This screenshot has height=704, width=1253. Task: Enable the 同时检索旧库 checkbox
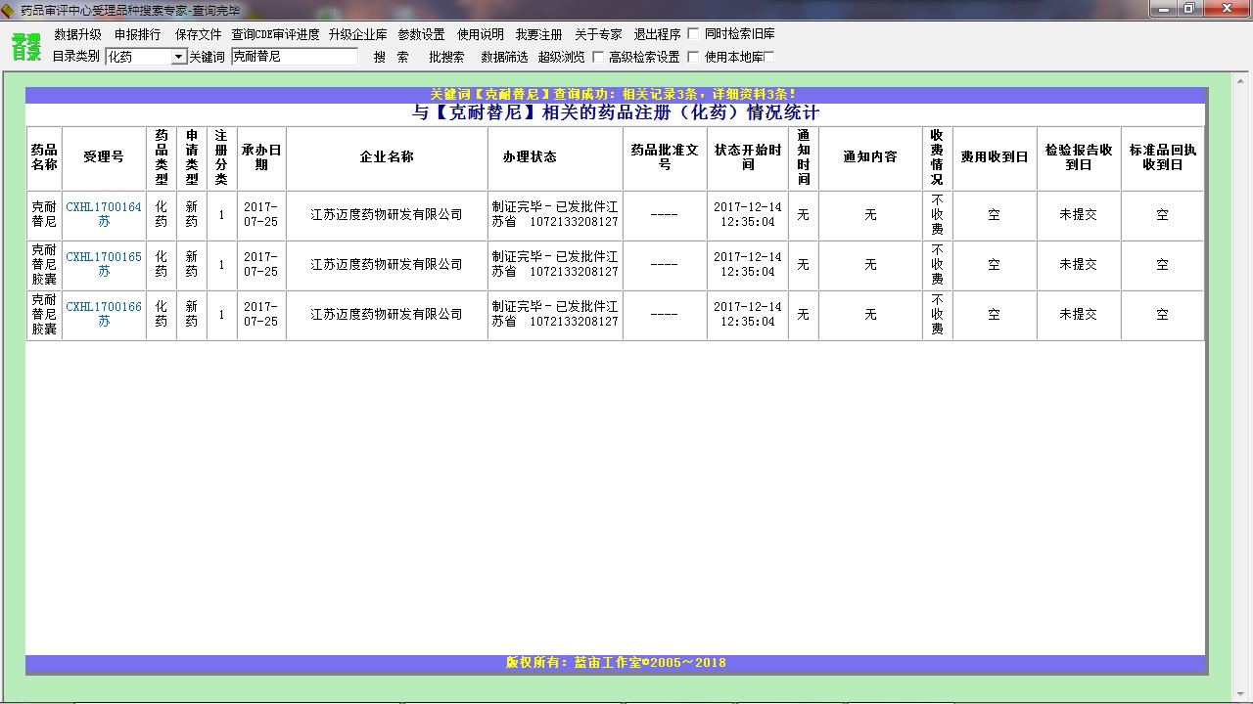(694, 34)
